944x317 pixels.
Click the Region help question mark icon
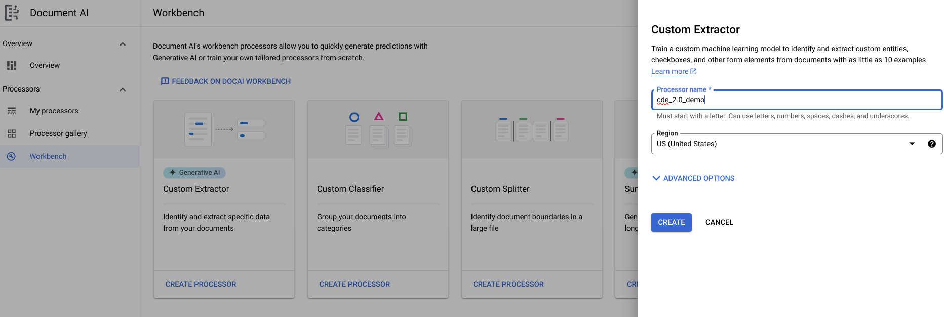(931, 144)
